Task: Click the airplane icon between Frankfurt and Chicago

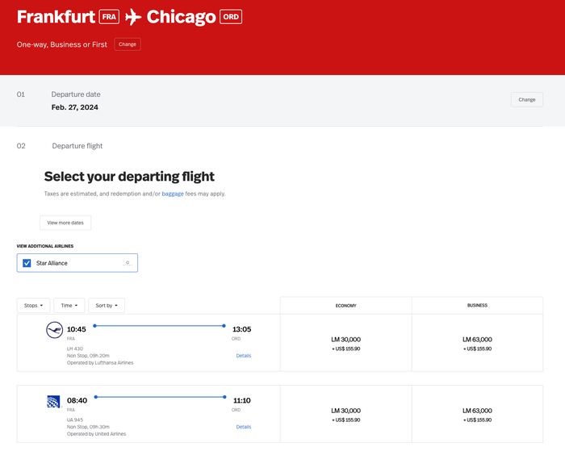Action: [133, 17]
